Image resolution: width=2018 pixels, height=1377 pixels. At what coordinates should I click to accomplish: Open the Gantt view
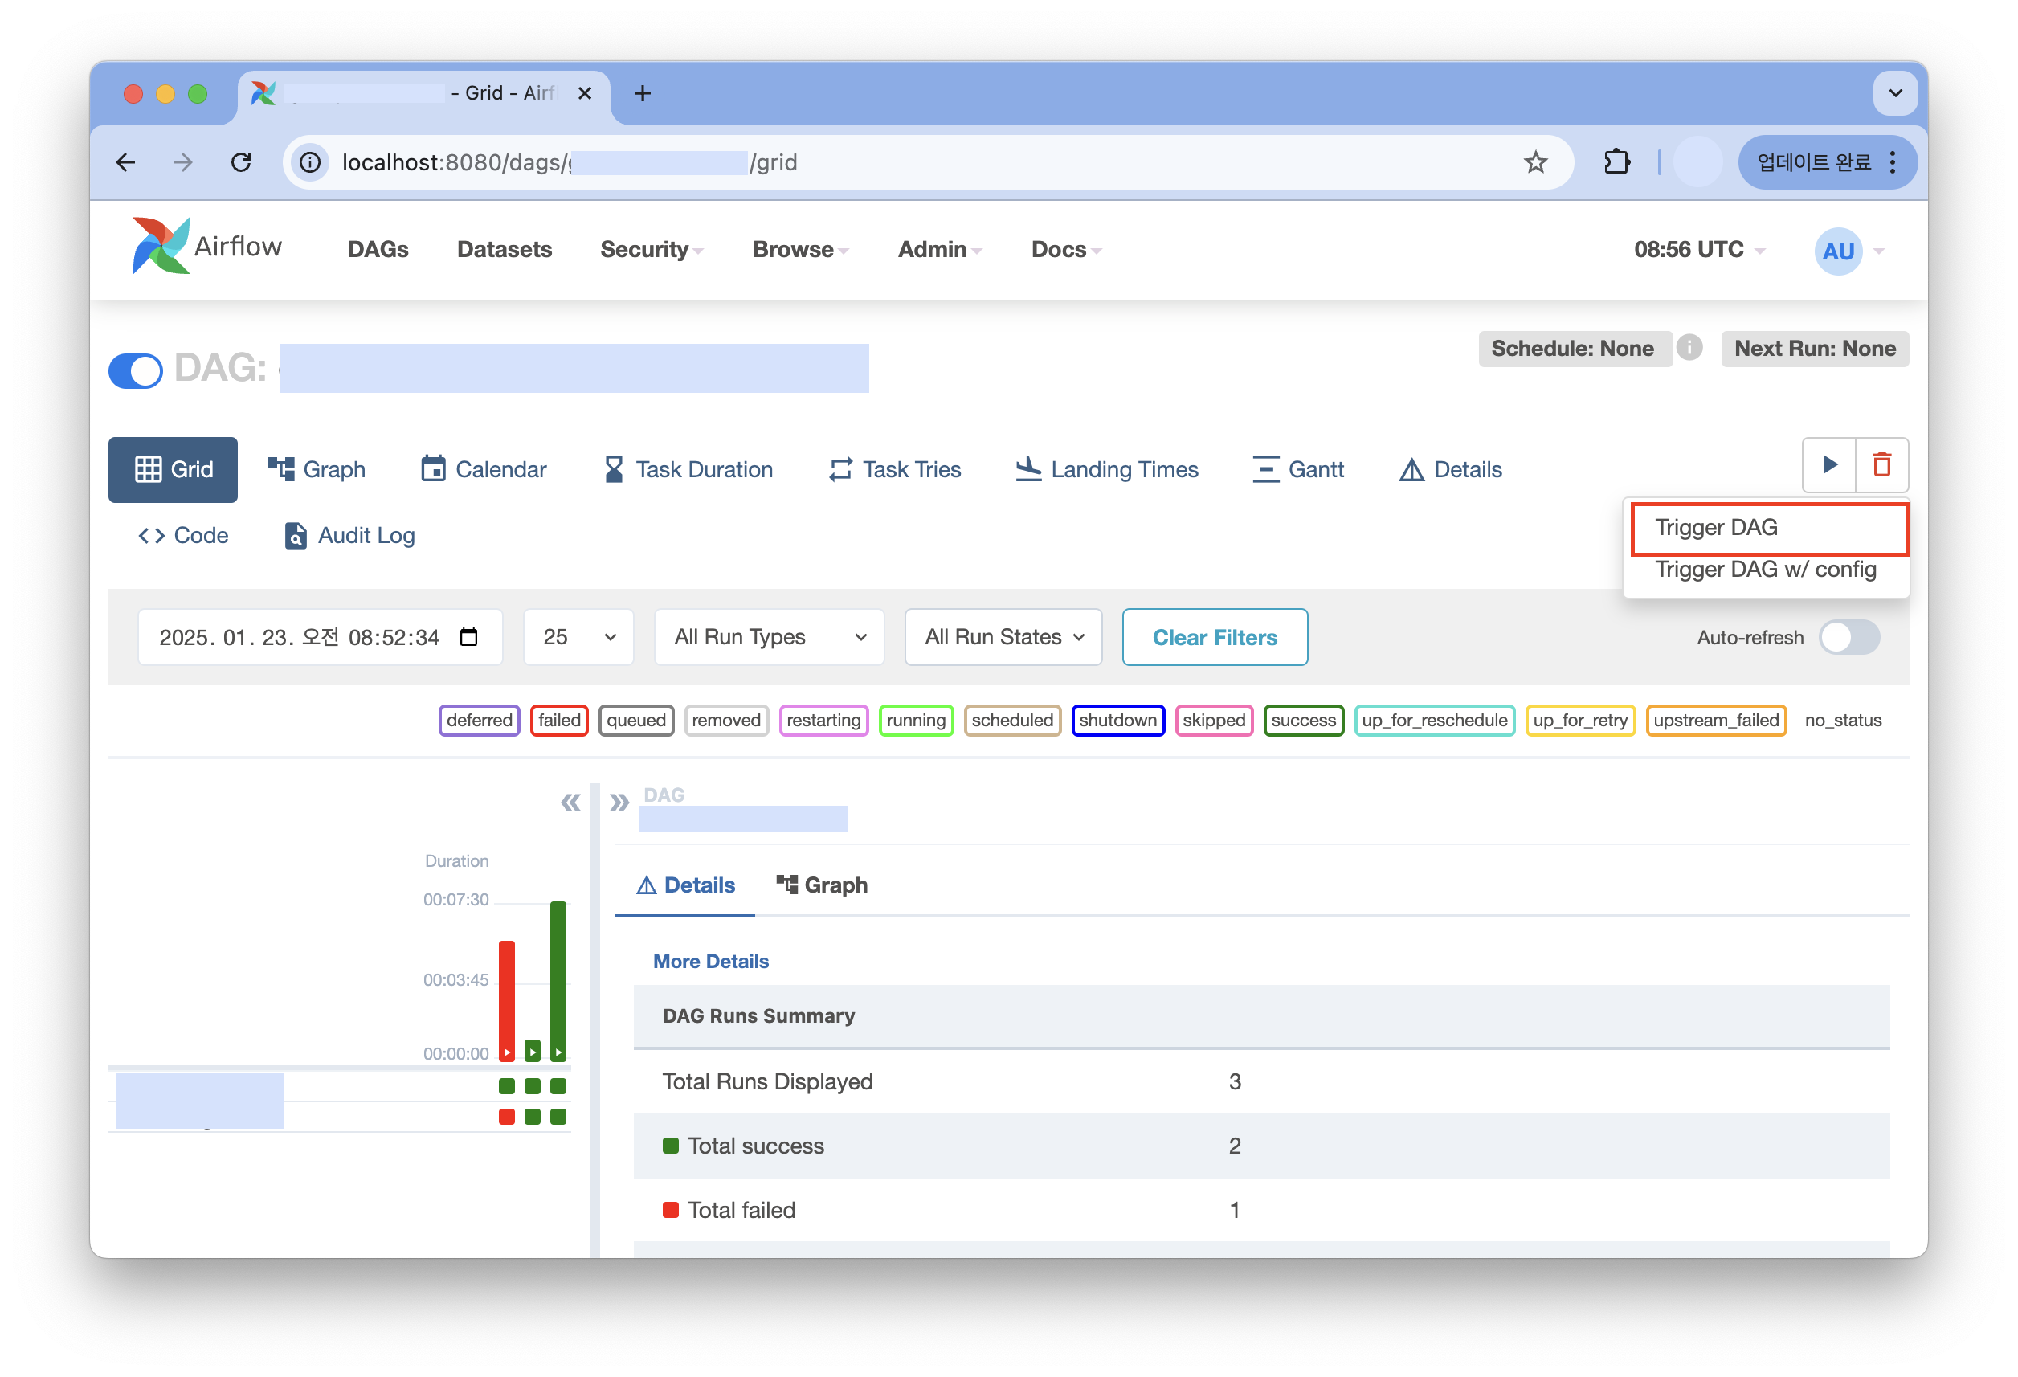tap(1298, 470)
